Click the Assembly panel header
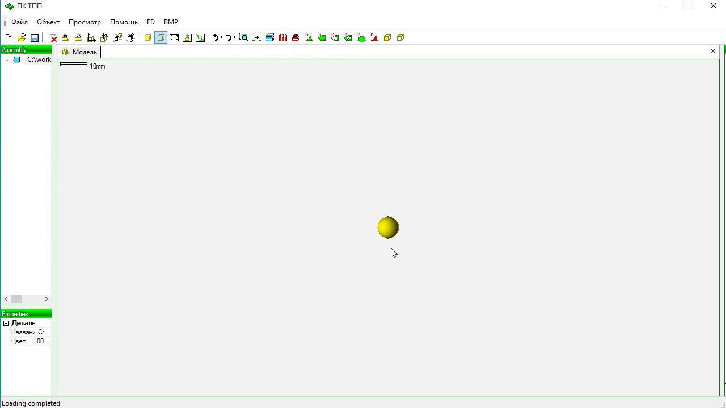 point(26,50)
